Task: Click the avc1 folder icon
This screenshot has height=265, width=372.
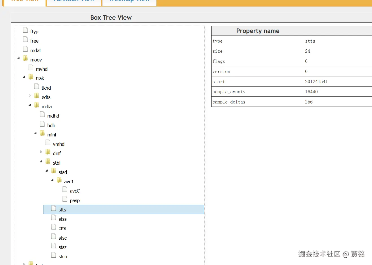Action: click(59, 180)
